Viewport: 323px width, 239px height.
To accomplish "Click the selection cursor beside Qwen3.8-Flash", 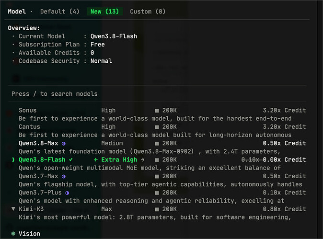I will pos(13,160).
